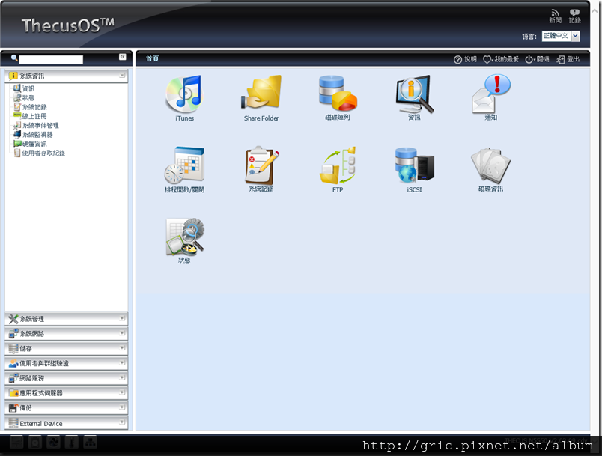602x456 pixels.
Task: Click the ThecusOS logo
Action: 68,25
